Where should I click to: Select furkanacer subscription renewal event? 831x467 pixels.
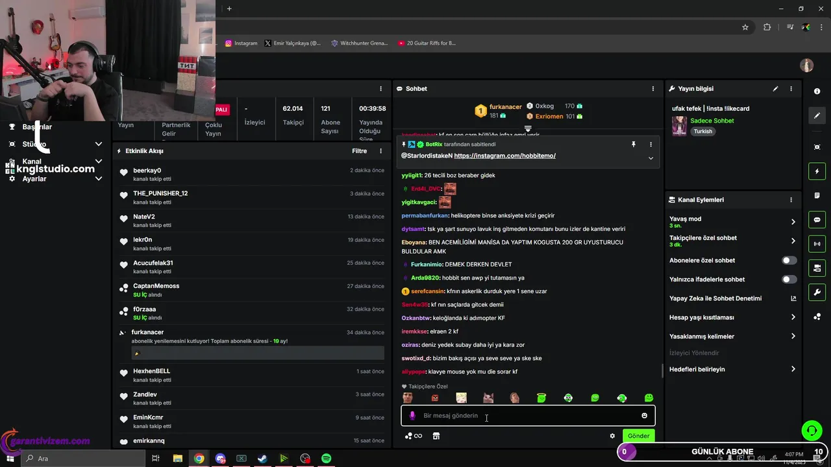pos(252,344)
